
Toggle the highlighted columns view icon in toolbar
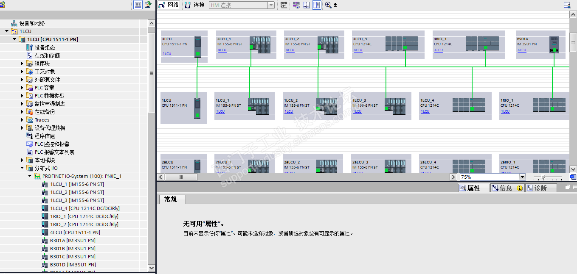pyautogui.click(x=316, y=5)
